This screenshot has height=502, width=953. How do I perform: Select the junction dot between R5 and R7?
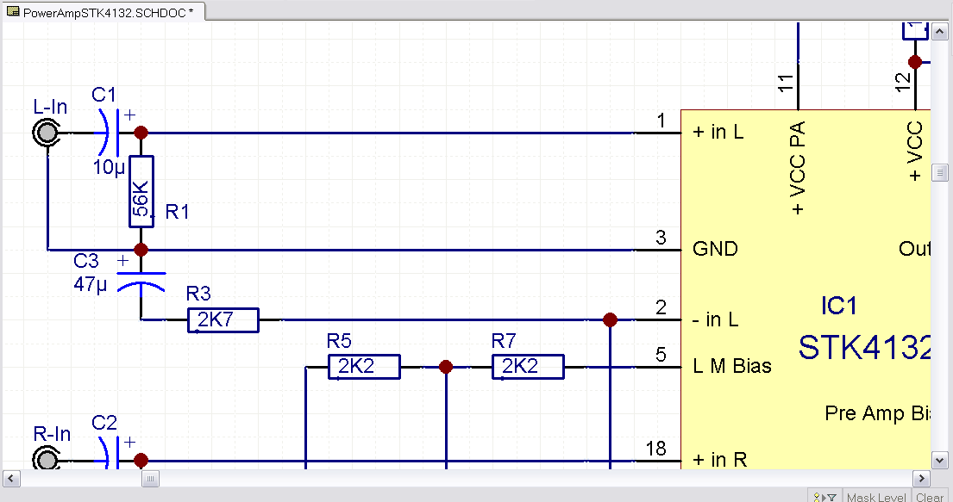pos(446,367)
